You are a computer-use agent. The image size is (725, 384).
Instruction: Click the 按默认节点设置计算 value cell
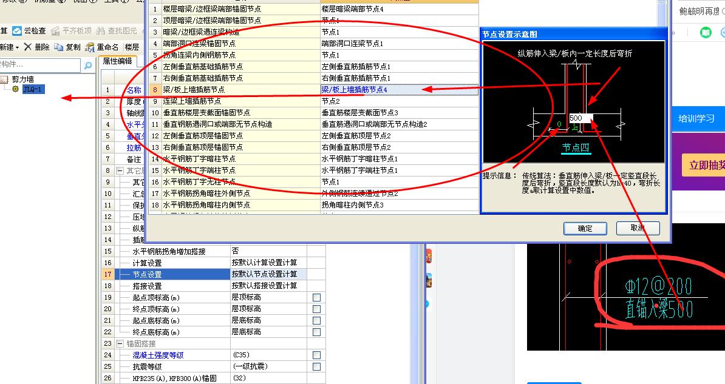268,274
